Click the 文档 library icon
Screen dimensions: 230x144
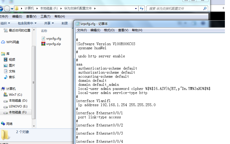[6, 71]
